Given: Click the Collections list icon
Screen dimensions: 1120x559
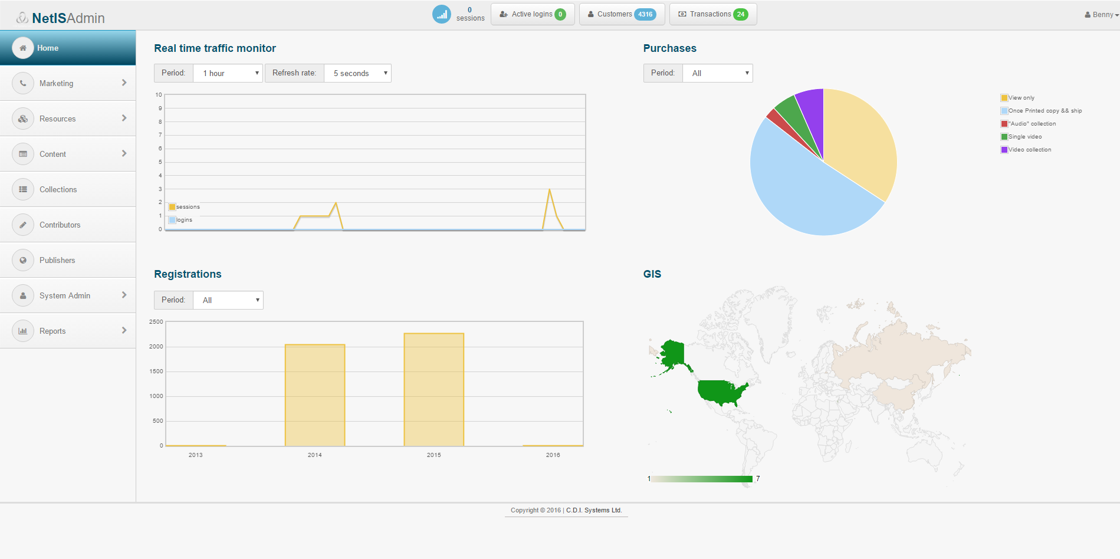Looking at the screenshot, I should click(x=23, y=189).
